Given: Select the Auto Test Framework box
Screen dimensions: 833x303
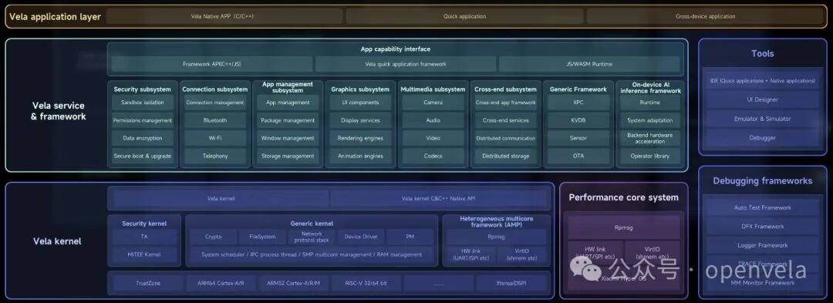Looking at the screenshot, I should pyautogui.click(x=762, y=207).
